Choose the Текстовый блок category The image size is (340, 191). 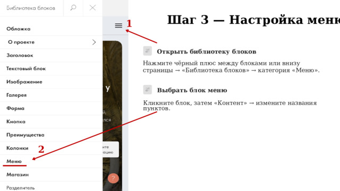coord(51,68)
